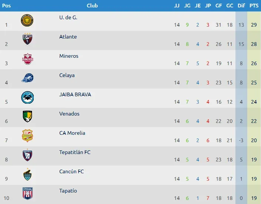Open the Atlante club name link

(x=68, y=37)
